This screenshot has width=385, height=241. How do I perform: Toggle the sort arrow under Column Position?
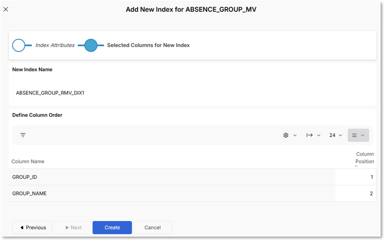356,166
